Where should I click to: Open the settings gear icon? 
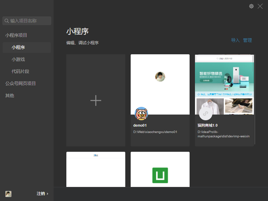point(251,6)
